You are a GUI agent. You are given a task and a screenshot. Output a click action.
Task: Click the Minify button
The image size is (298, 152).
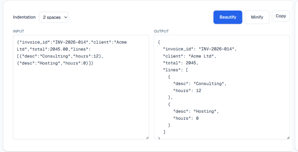tap(257, 17)
